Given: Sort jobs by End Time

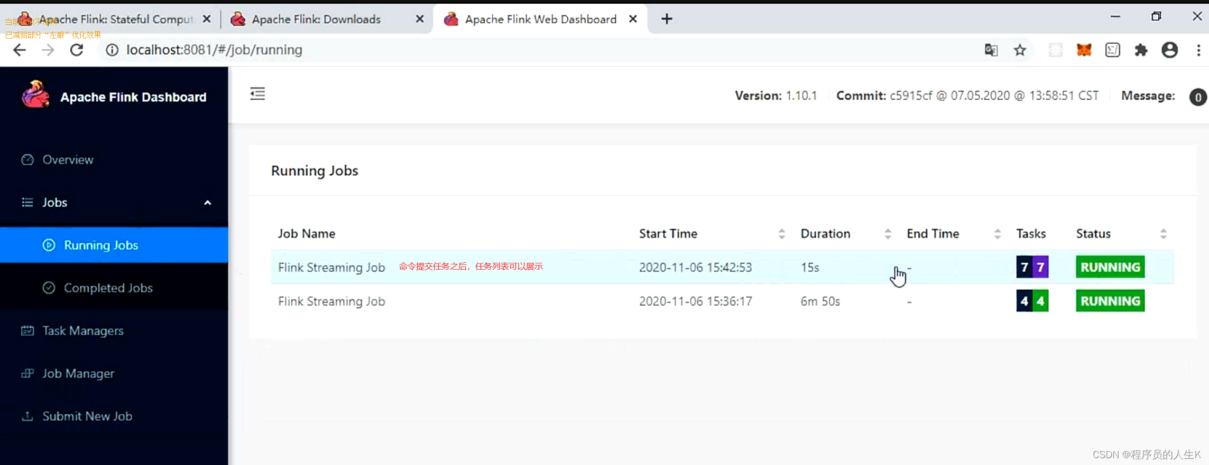Looking at the screenshot, I should point(997,234).
